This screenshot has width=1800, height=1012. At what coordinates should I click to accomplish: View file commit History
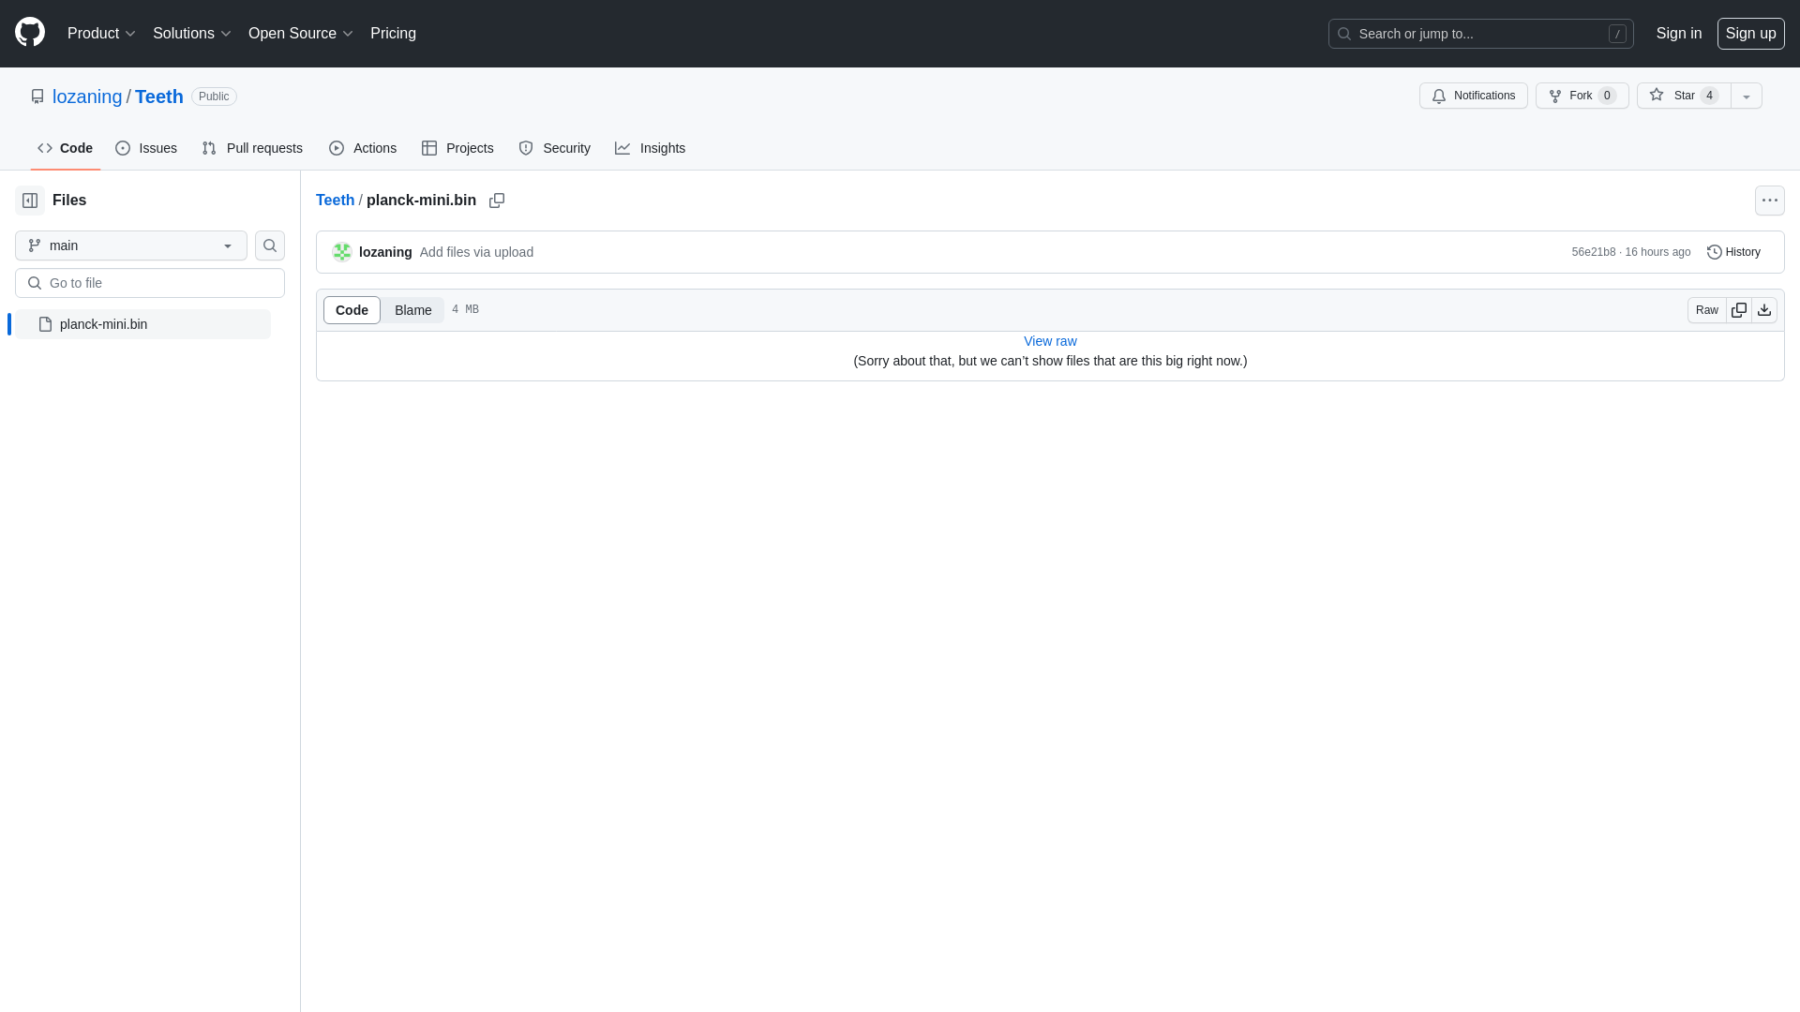[x=1733, y=252]
